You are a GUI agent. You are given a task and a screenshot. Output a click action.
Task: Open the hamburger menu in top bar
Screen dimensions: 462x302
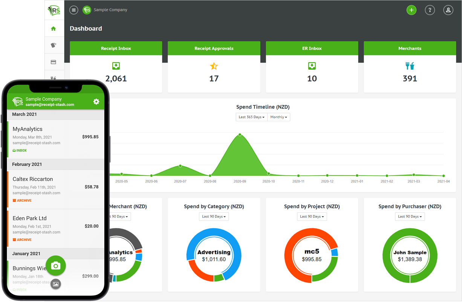74,10
